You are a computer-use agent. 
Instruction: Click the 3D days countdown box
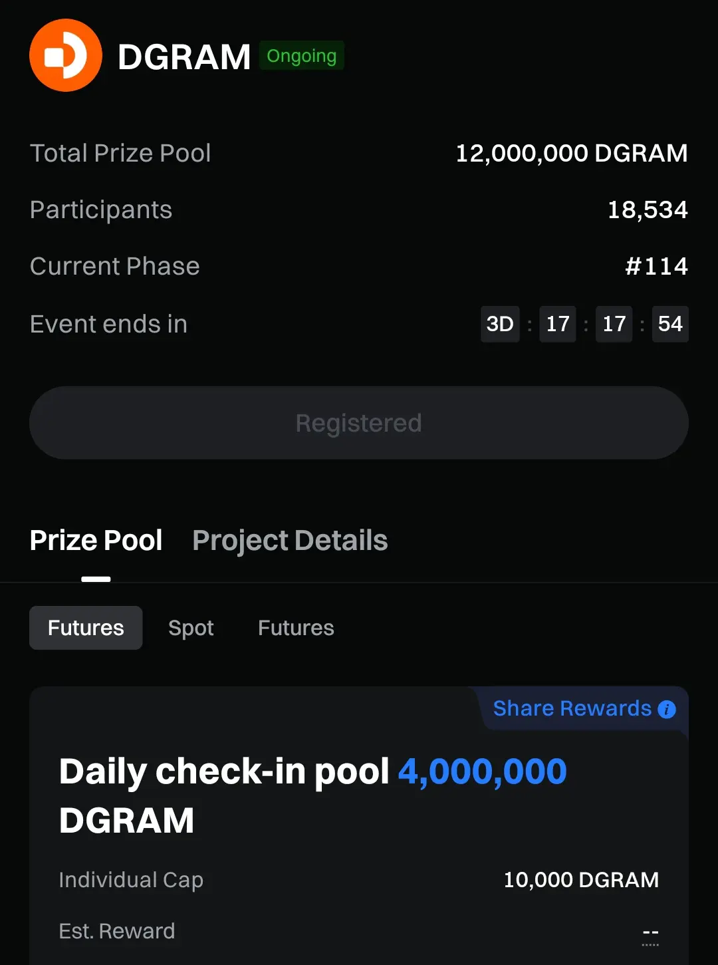(x=500, y=324)
